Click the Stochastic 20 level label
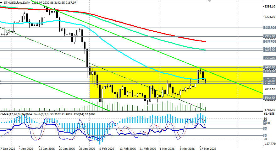 (x=265, y=139)
